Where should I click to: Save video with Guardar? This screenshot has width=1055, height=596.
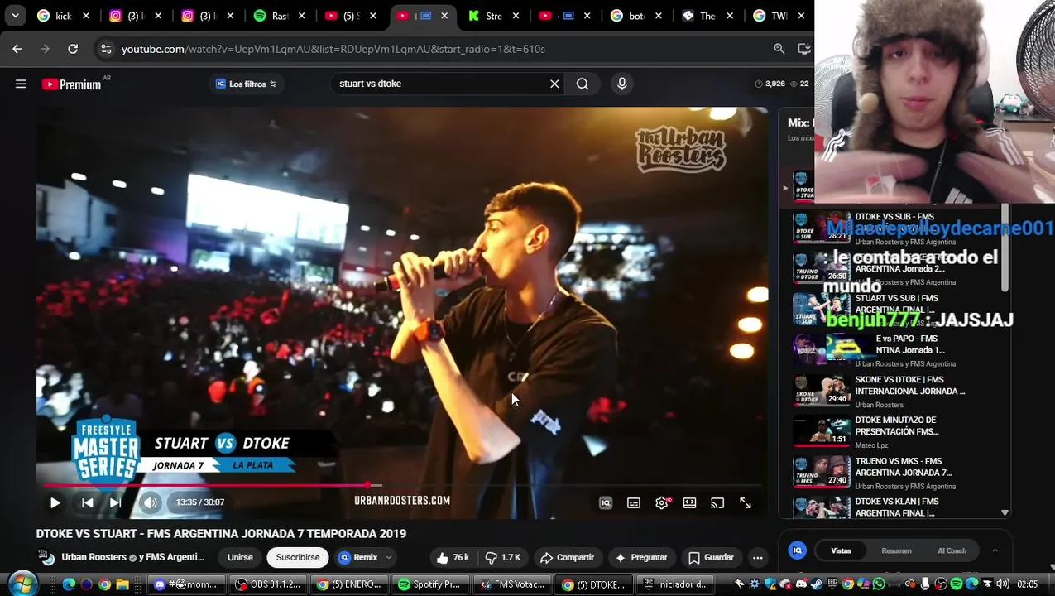(x=710, y=558)
